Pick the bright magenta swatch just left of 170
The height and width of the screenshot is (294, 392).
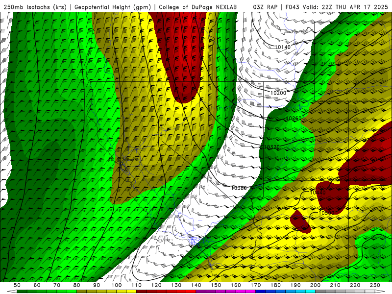pos(250,291)
